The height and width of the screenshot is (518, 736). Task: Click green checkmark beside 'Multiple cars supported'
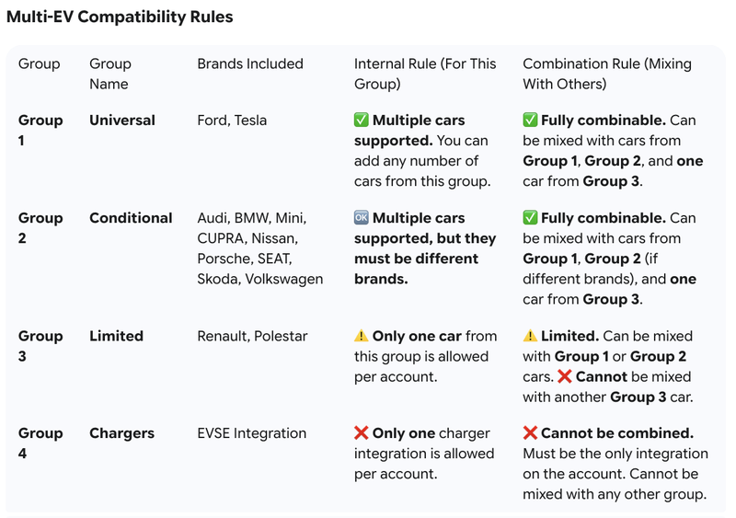tap(362, 121)
